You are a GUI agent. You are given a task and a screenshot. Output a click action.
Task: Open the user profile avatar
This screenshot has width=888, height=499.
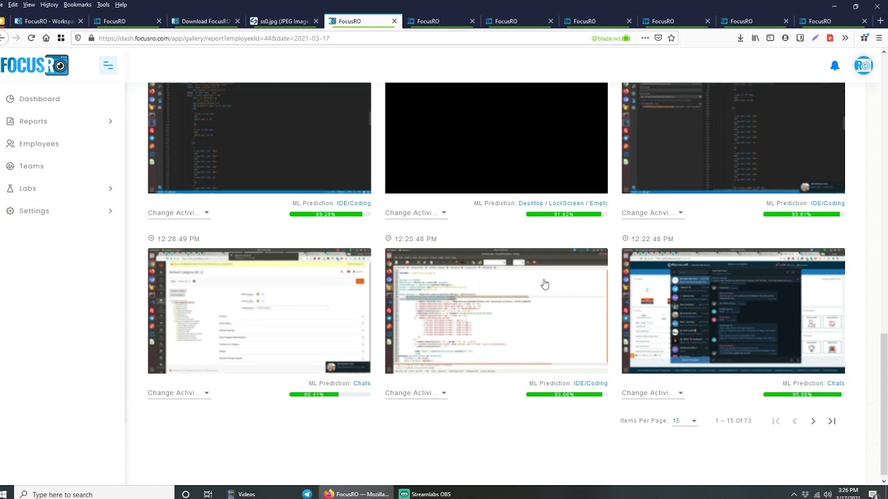pos(863,65)
